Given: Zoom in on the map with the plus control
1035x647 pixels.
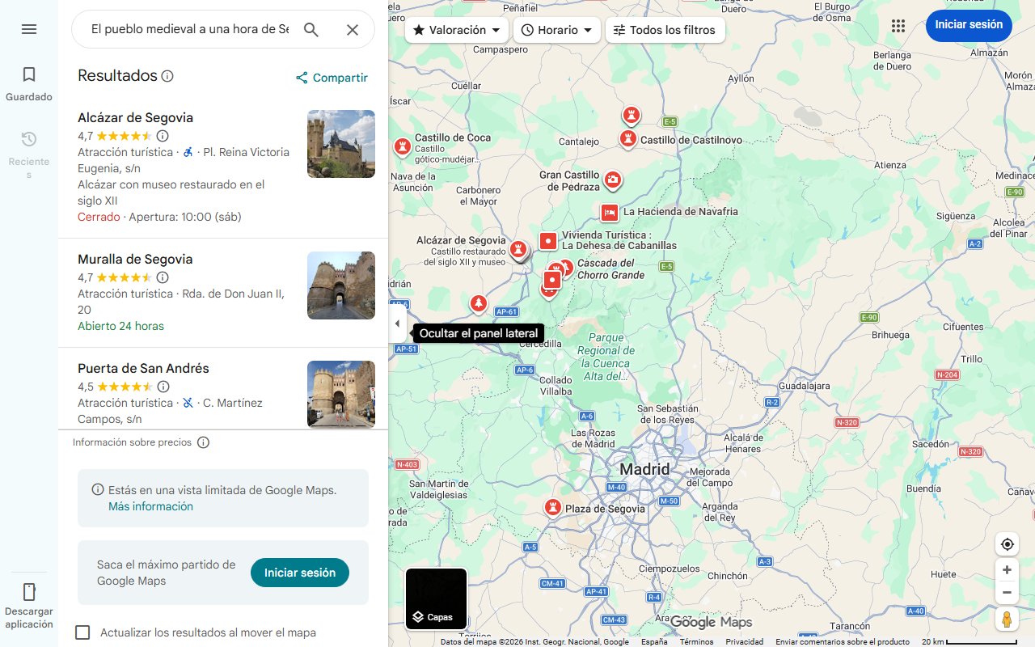Looking at the screenshot, I should 1007,569.
